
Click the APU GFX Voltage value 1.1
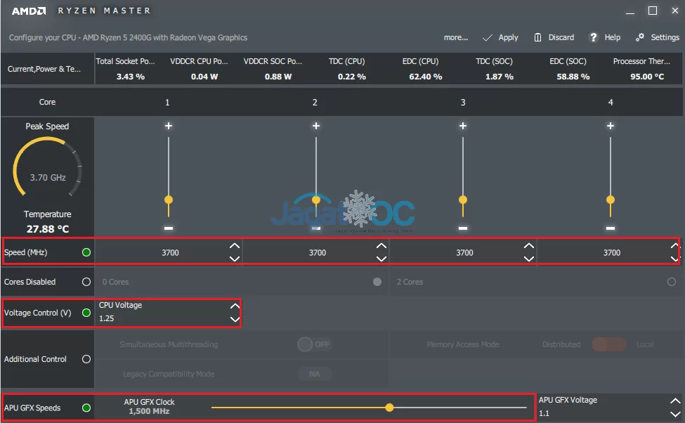544,413
